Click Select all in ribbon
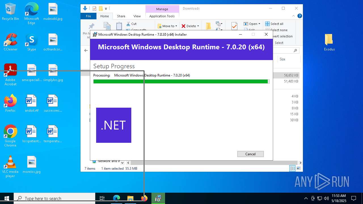The image size is (363, 204). click(274, 24)
